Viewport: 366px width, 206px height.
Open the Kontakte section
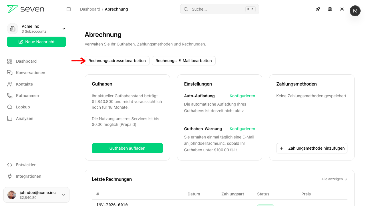[25, 84]
